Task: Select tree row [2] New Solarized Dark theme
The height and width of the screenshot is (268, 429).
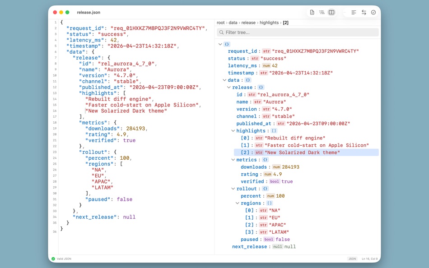Action: 307,152
